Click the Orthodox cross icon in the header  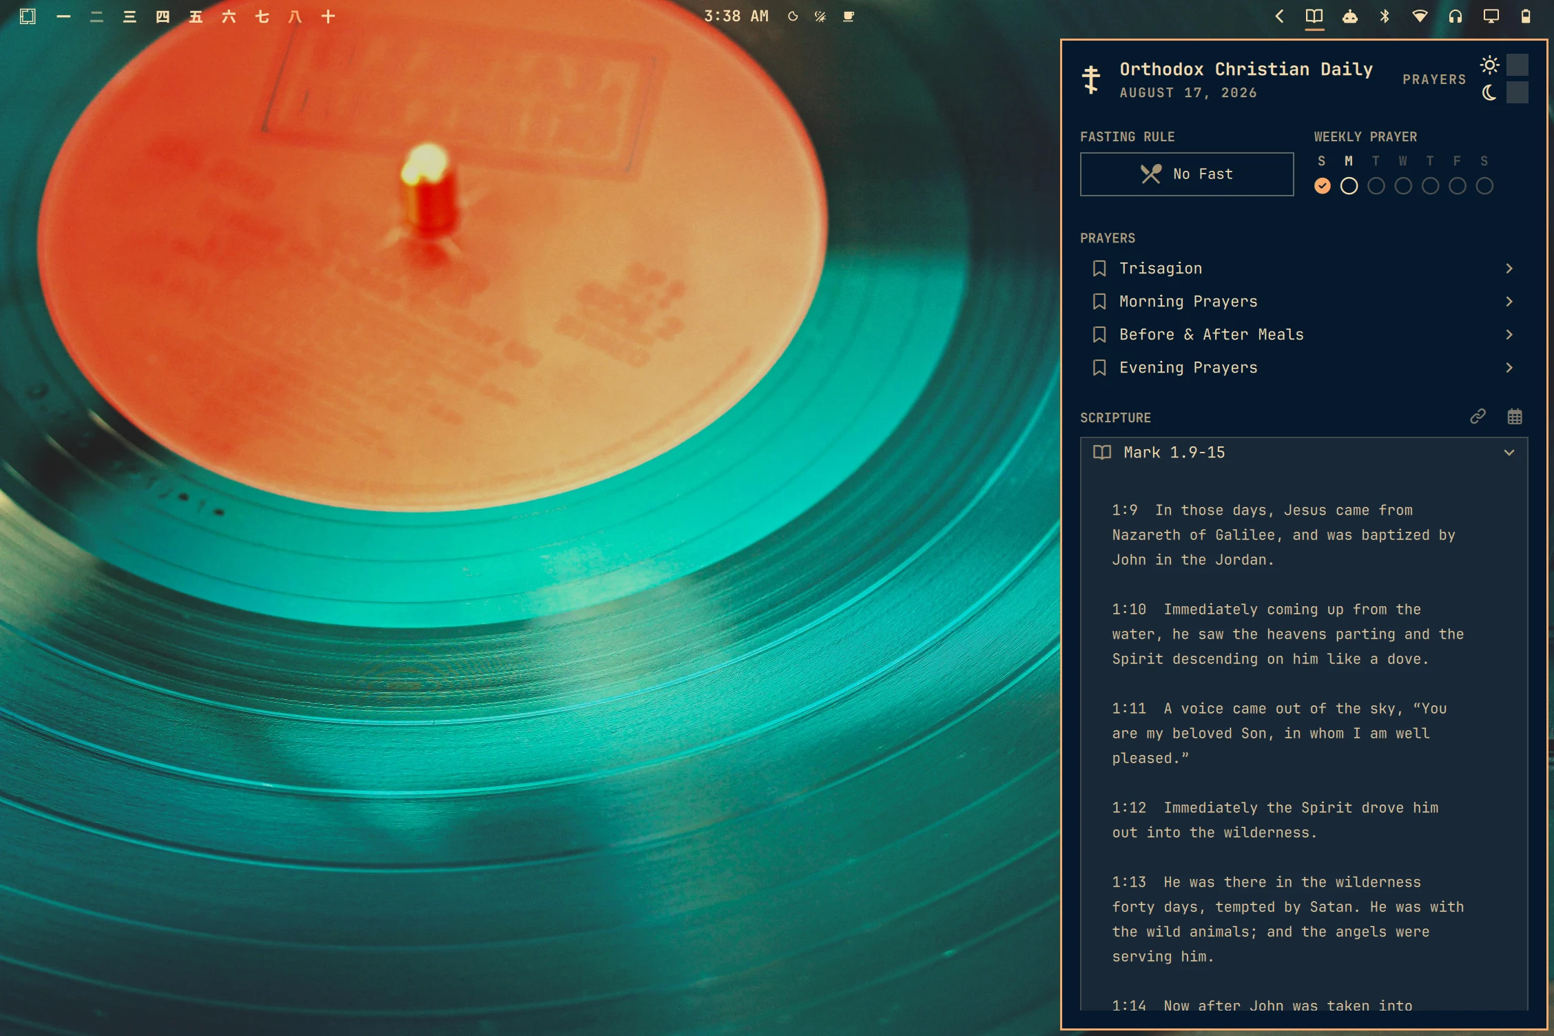(1091, 79)
